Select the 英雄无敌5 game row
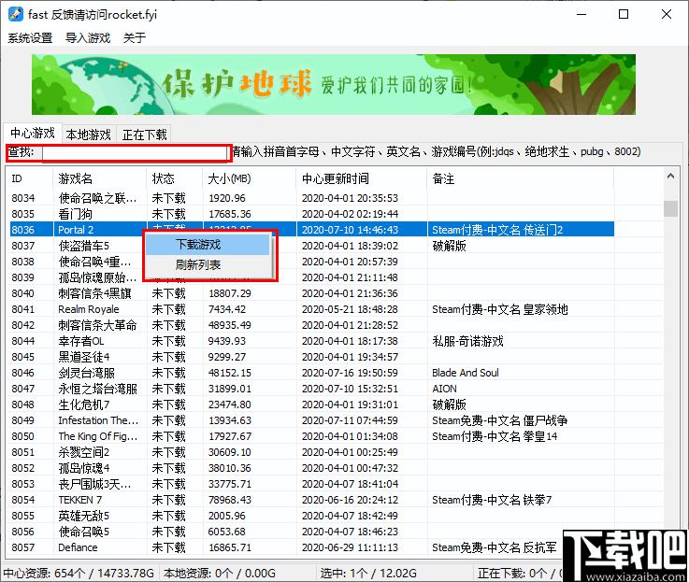Viewport: 689px width, 582px height. 311,516
